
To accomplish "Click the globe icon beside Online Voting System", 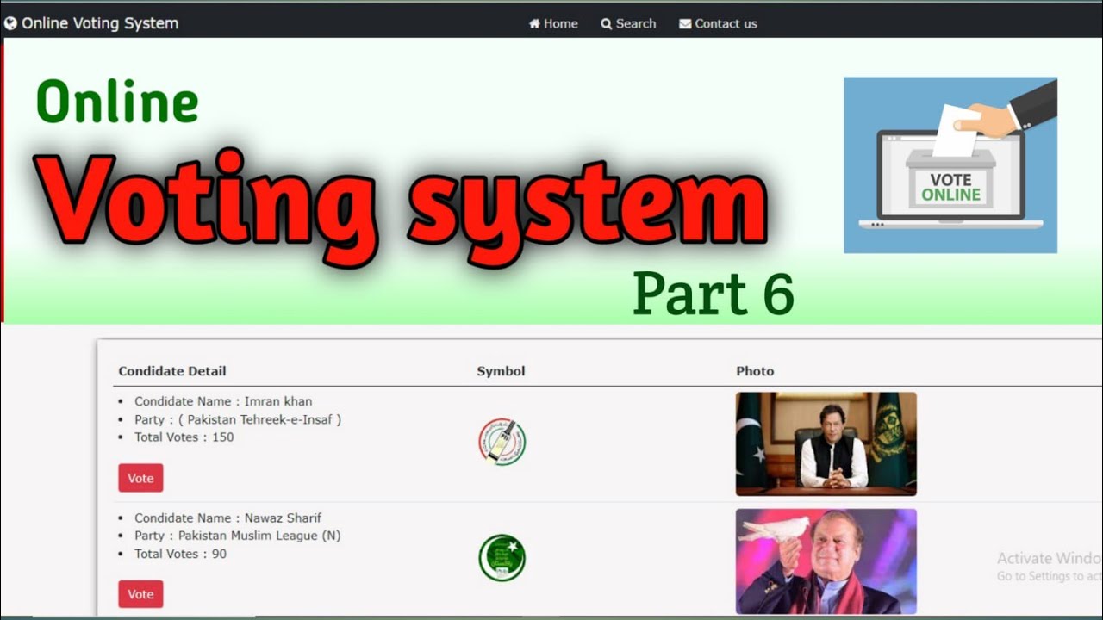I will pyautogui.click(x=10, y=23).
